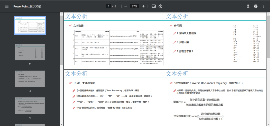
Task: Click the '文本数据' heading on slide one
Action: click(x=78, y=26)
